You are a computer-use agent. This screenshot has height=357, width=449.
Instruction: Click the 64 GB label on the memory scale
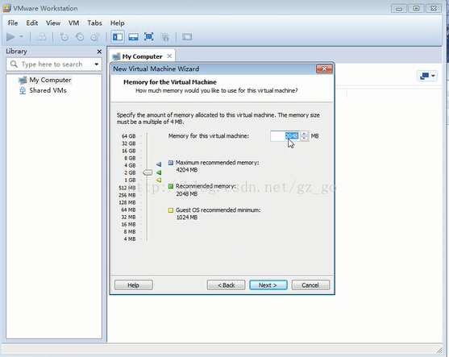[x=128, y=136]
